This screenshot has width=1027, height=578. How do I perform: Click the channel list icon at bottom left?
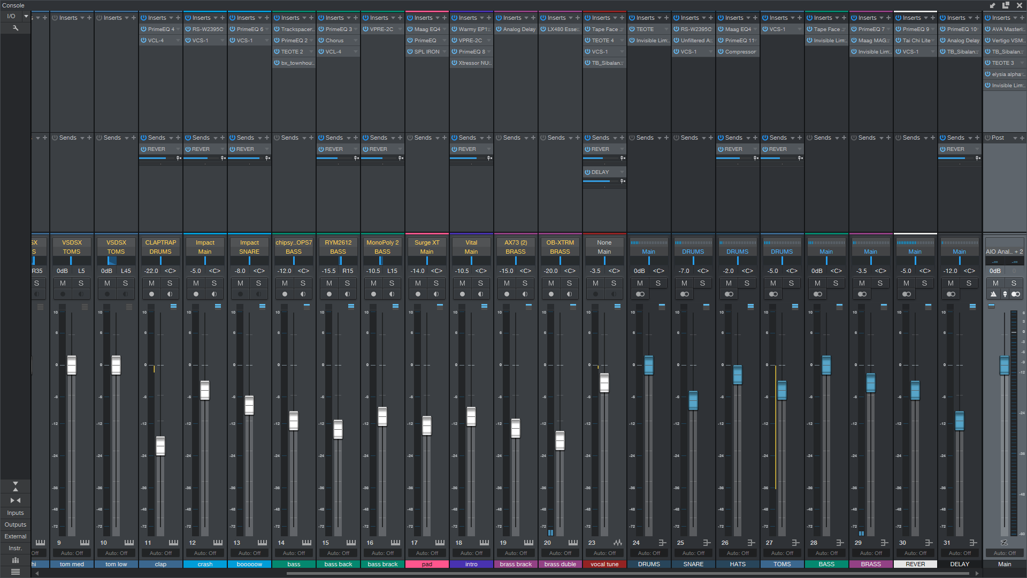[x=15, y=572]
